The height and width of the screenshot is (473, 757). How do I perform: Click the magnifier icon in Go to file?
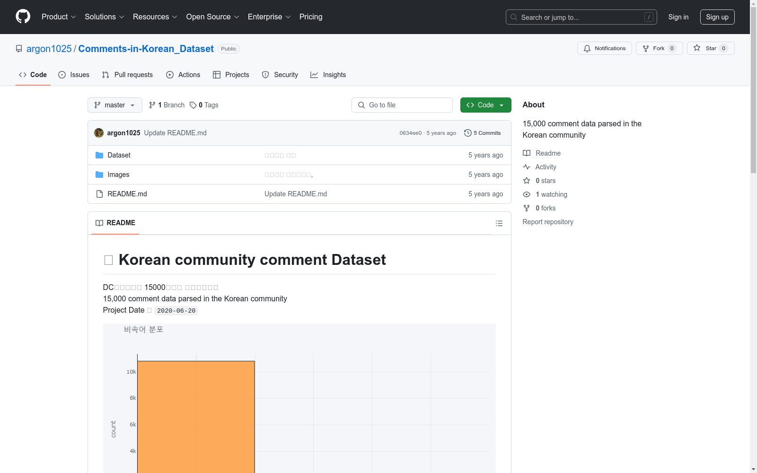(x=361, y=105)
